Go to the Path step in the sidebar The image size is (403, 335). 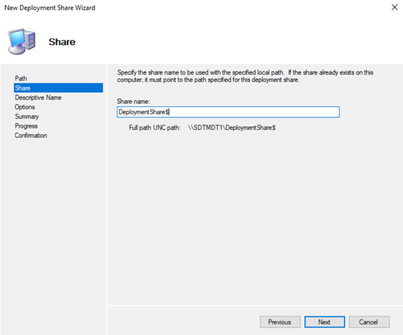(x=21, y=78)
